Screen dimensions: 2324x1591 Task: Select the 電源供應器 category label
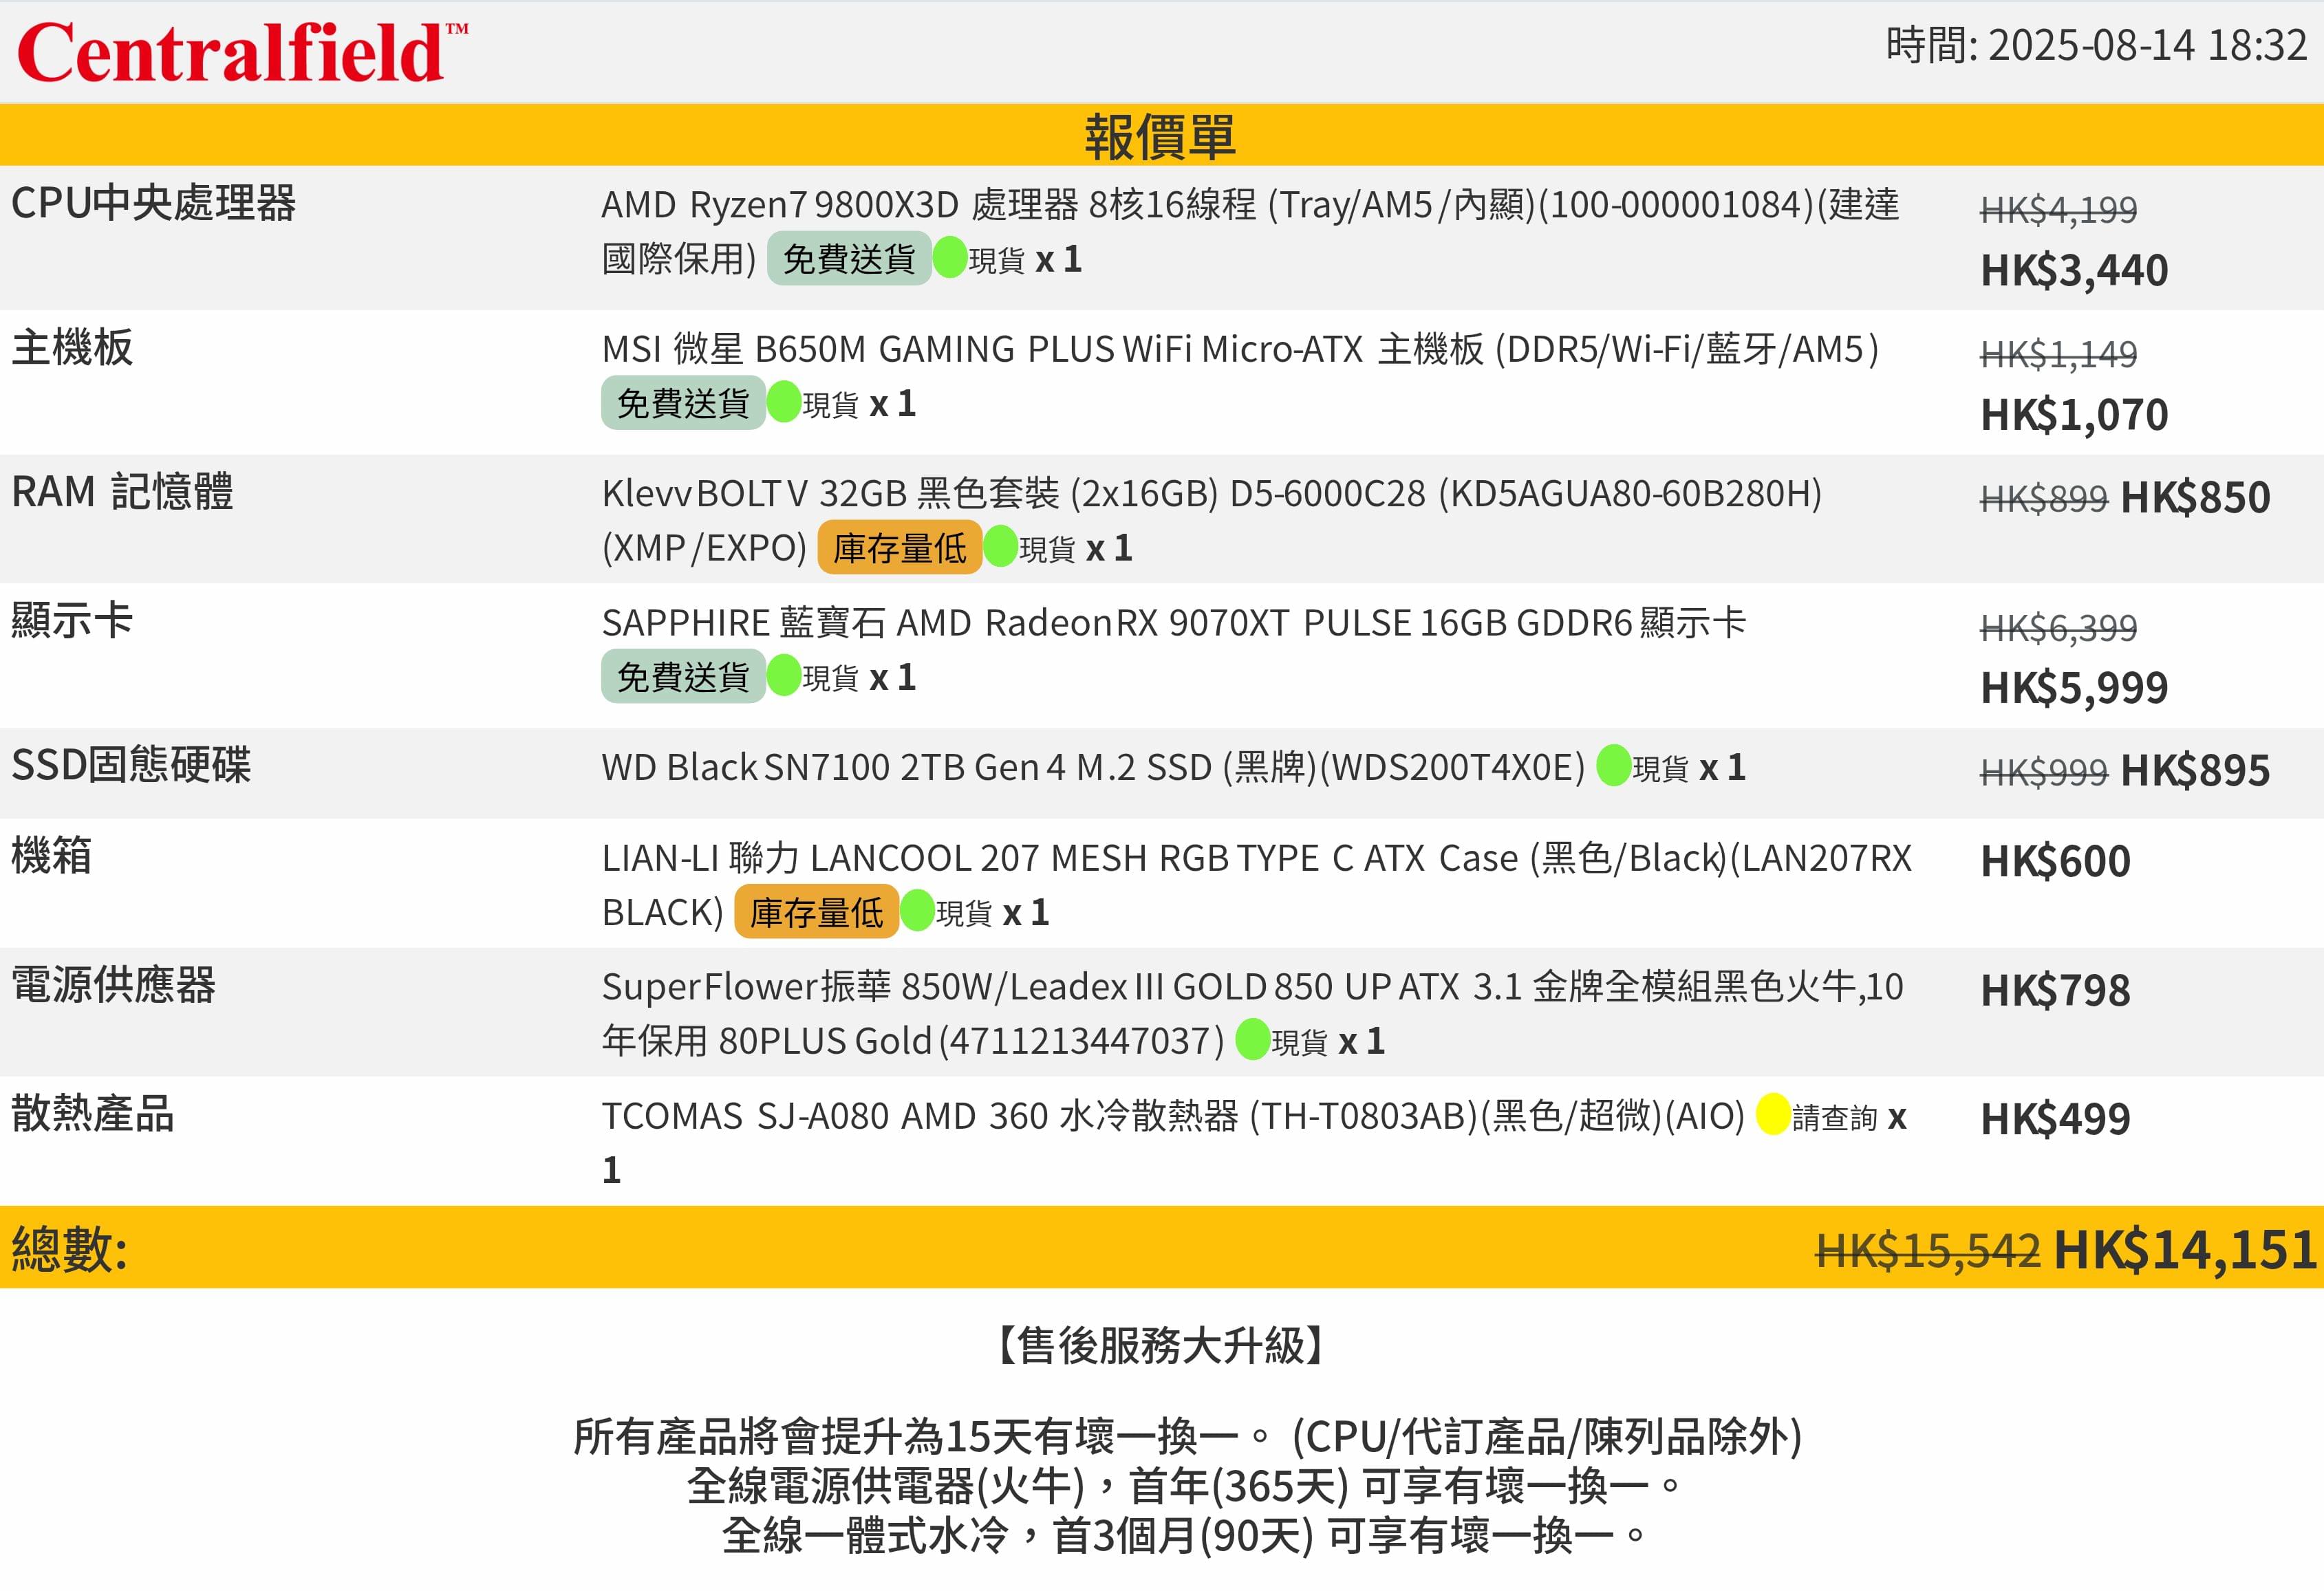(113, 984)
